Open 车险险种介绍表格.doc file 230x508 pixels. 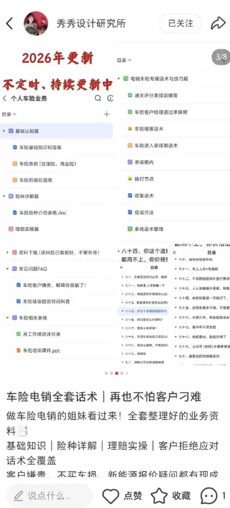43,213
